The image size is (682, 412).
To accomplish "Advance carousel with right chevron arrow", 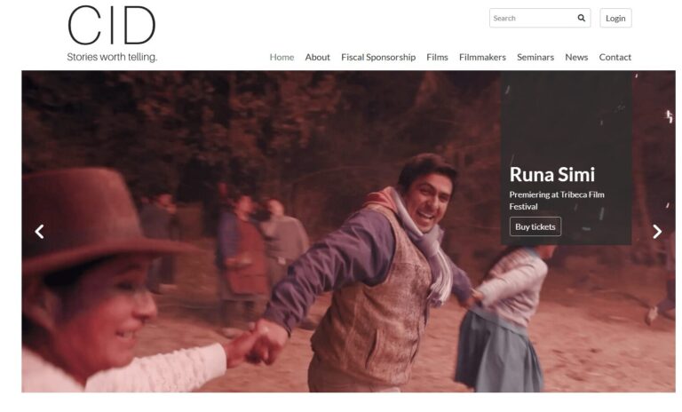I will (657, 232).
